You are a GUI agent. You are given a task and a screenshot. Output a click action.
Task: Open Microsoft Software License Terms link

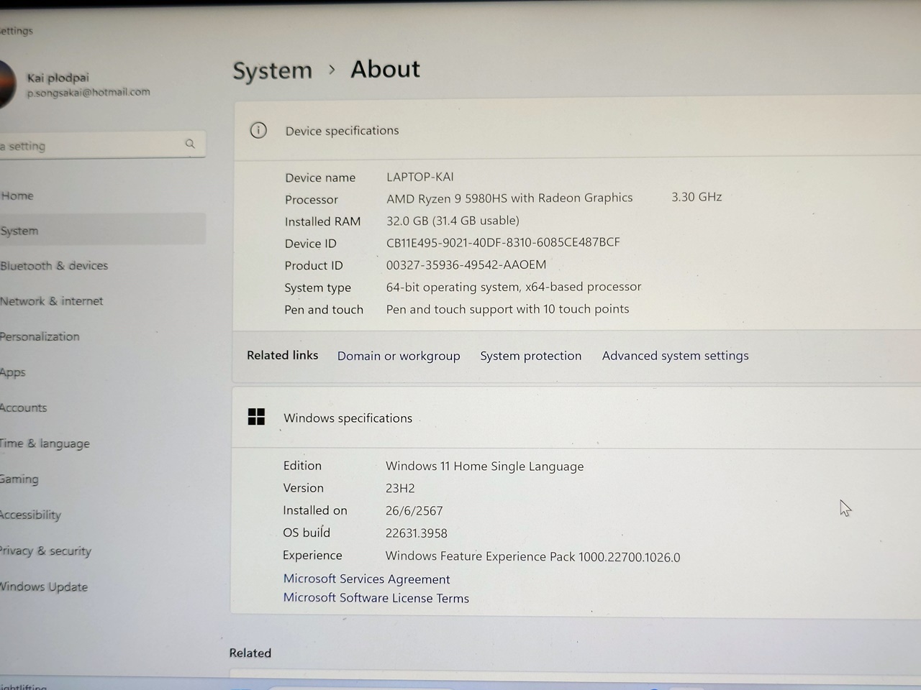pyautogui.click(x=376, y=597)
